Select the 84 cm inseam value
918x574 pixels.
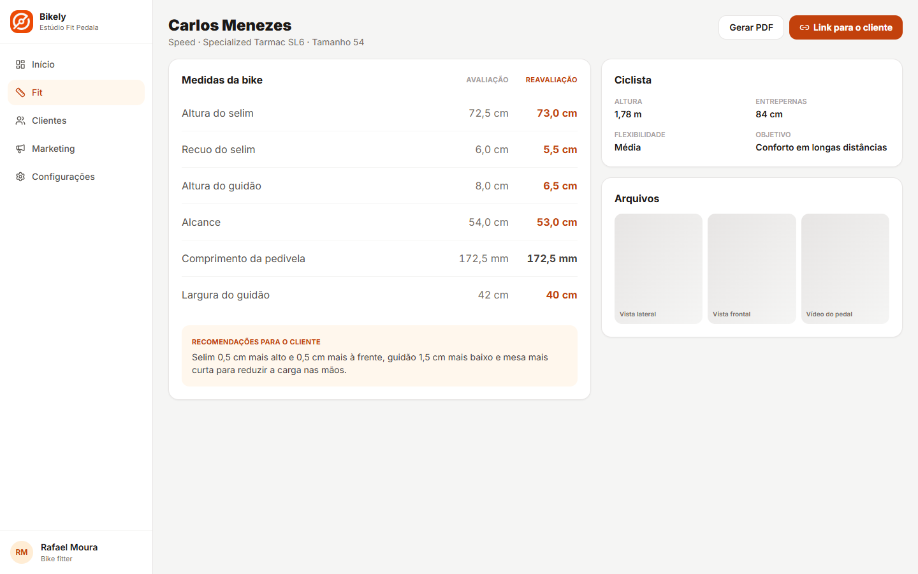coord(769,114)
